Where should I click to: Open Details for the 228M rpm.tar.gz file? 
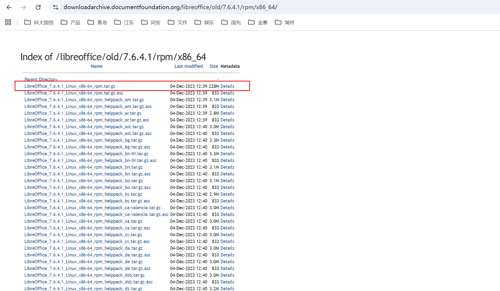(227, 86)
